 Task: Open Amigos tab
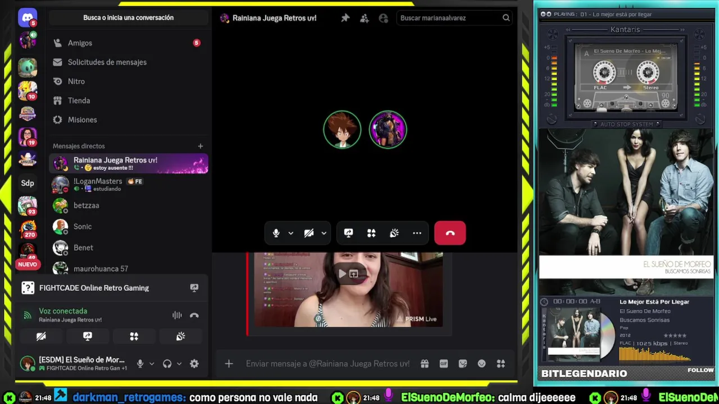[x=129, y=43]
